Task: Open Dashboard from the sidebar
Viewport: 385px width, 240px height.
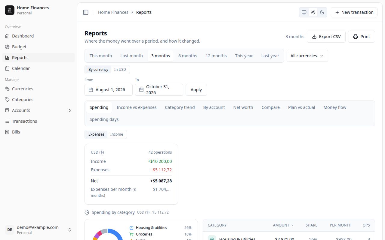Action: (x=38, y=36)
